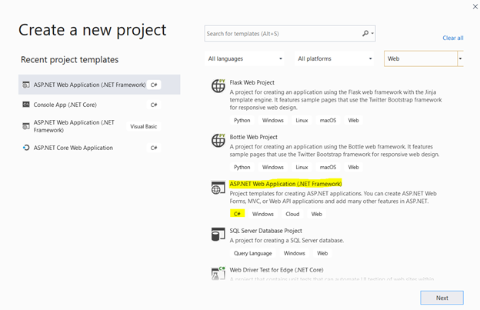Screen dimensions: 480x310
Task: Click the ASP.NET Web Application template icon in results
Action: point(218,188)
